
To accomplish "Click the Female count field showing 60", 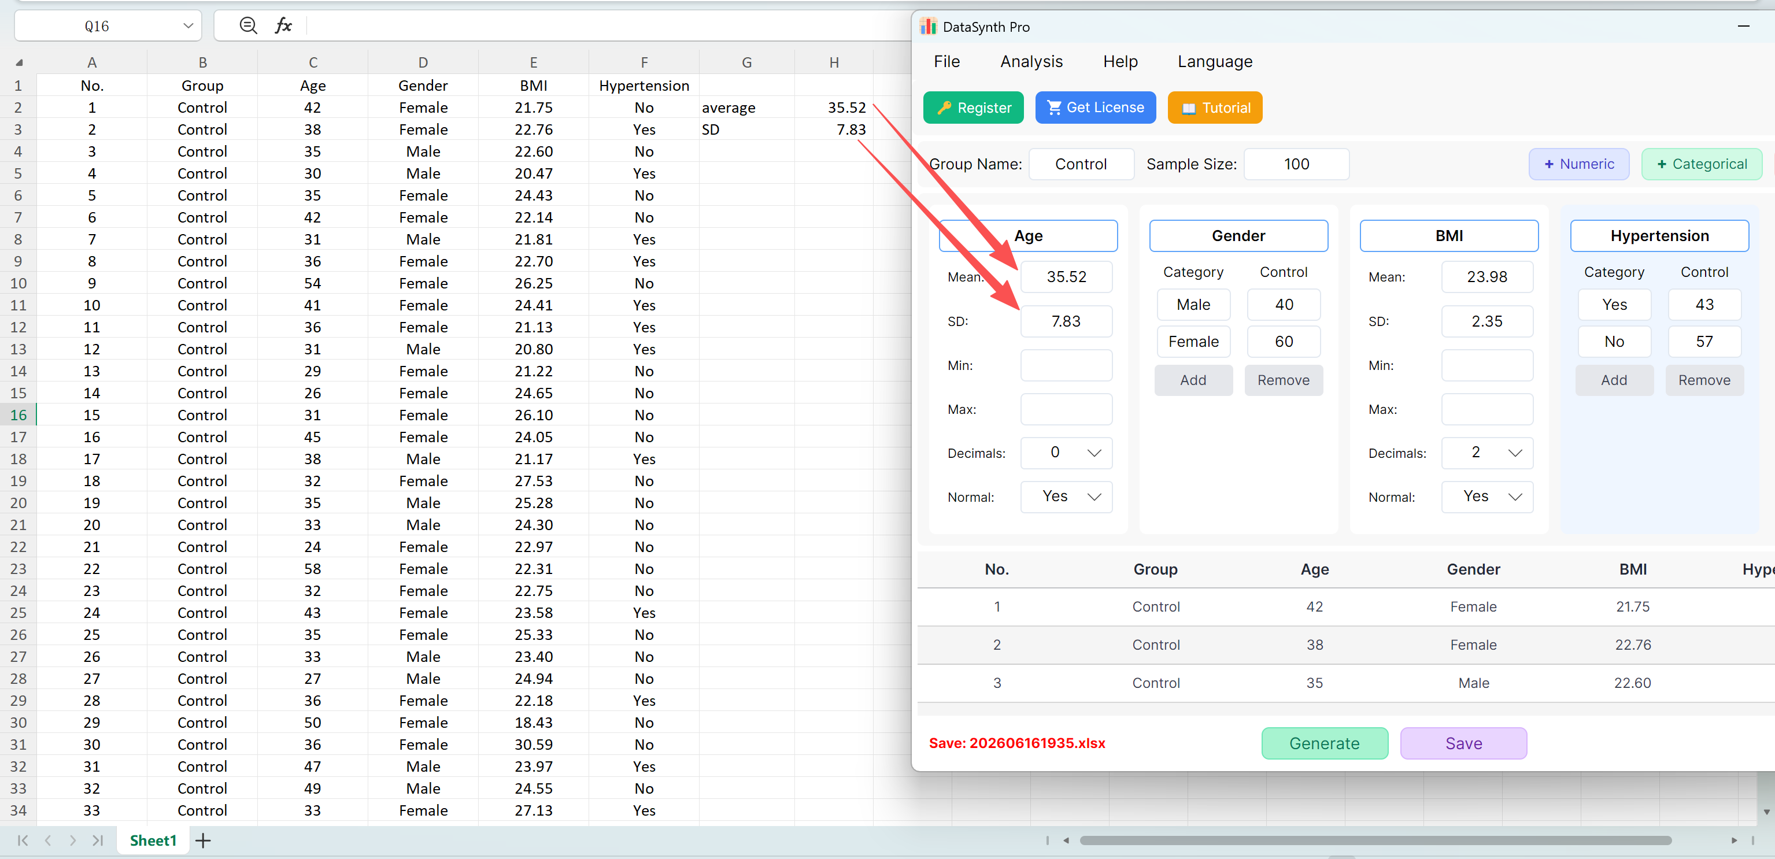I will click(x=1284, y=342).
